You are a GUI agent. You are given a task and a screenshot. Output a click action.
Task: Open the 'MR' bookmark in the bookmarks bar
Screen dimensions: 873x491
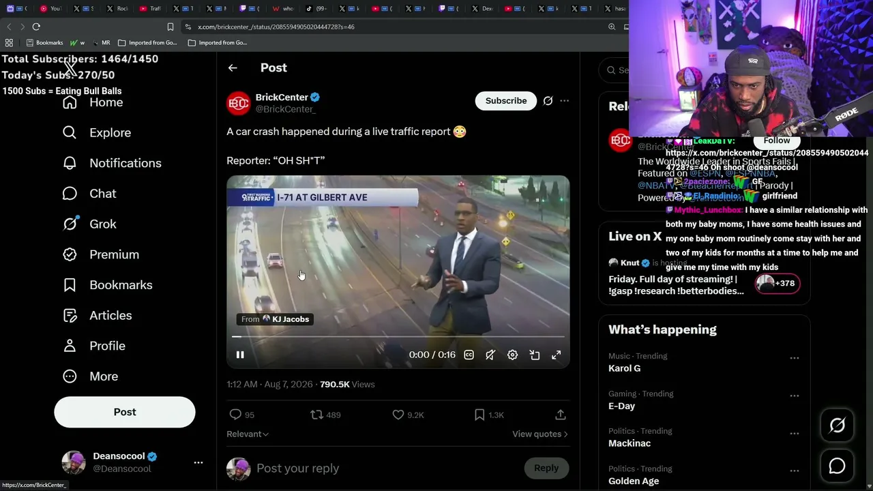(x=101, y=42)
